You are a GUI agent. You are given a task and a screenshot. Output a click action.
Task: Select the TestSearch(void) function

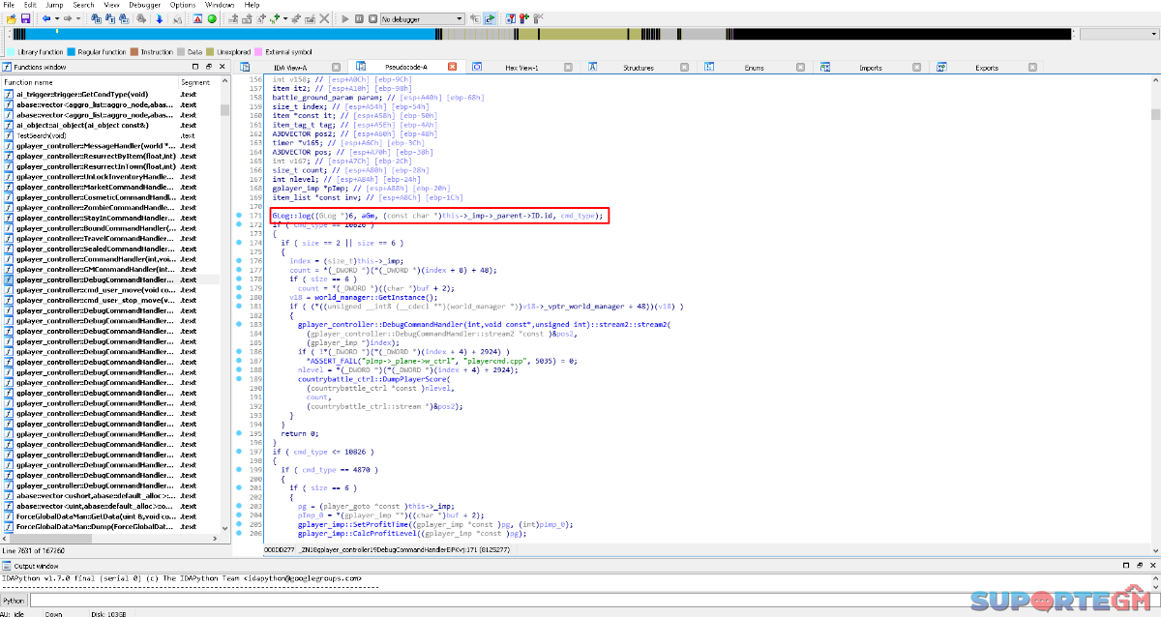(111, 135)
